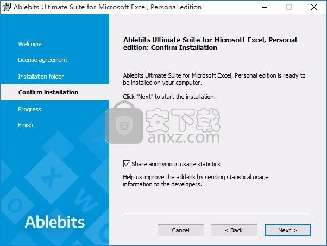Close the Ablebits setup window
The height and width of the screenshot is (246, 327).
point(314,7)
